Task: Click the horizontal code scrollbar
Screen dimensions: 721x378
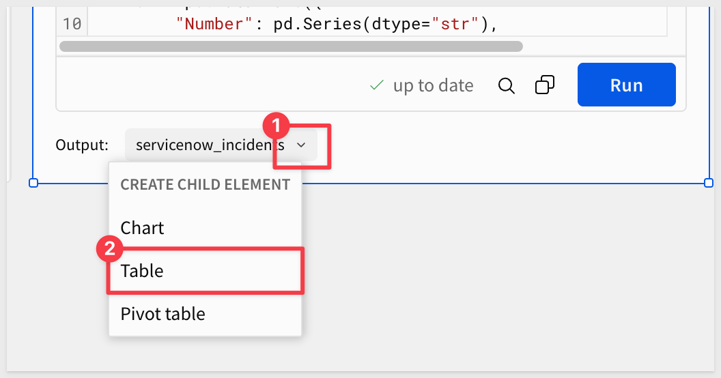Action: (x=291, y=46)
